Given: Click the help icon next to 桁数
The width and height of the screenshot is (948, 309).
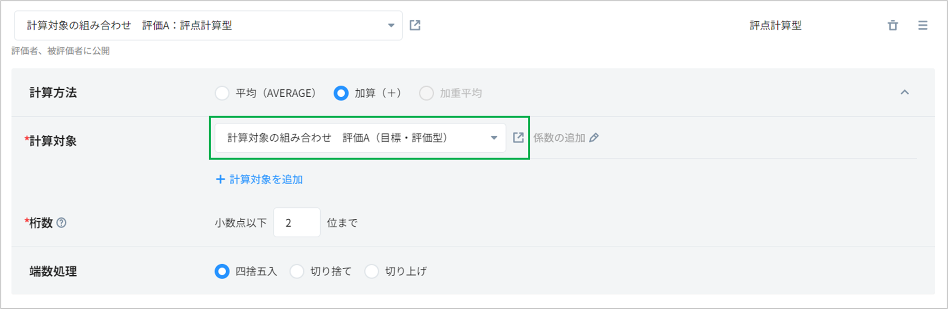Looking at the screenshot, I should pos(61,223).
